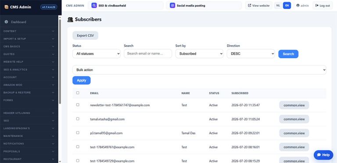Viewport: 337px width, 163px height.
Task: Expand the QUOTES sidebar section
Action: (29, 54)
